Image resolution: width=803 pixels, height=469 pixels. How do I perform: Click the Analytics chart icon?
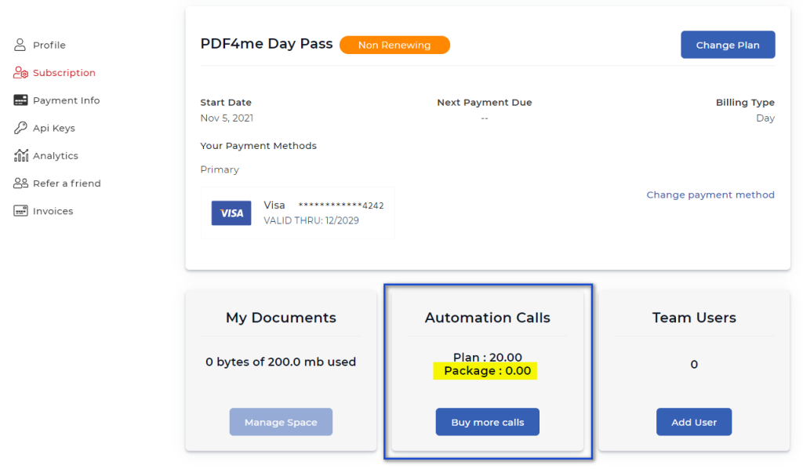[x=21, y=155]
